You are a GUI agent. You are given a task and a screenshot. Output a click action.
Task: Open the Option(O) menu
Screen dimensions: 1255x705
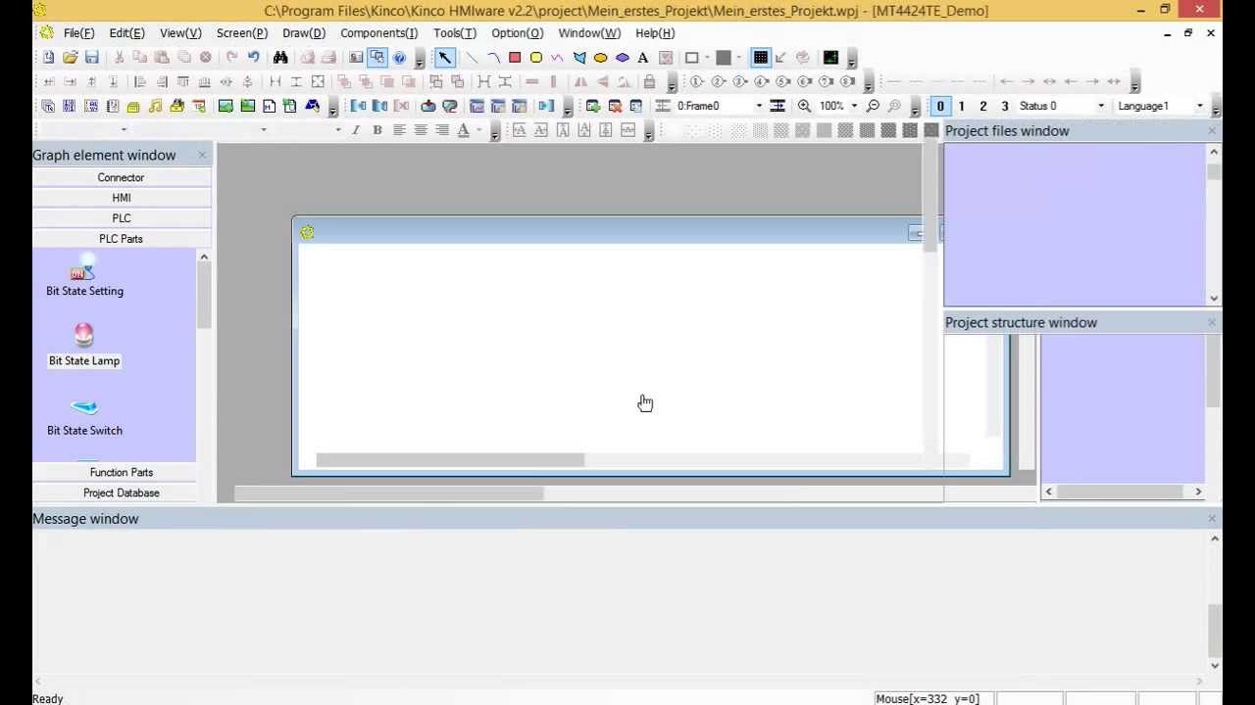pos(517,33)
